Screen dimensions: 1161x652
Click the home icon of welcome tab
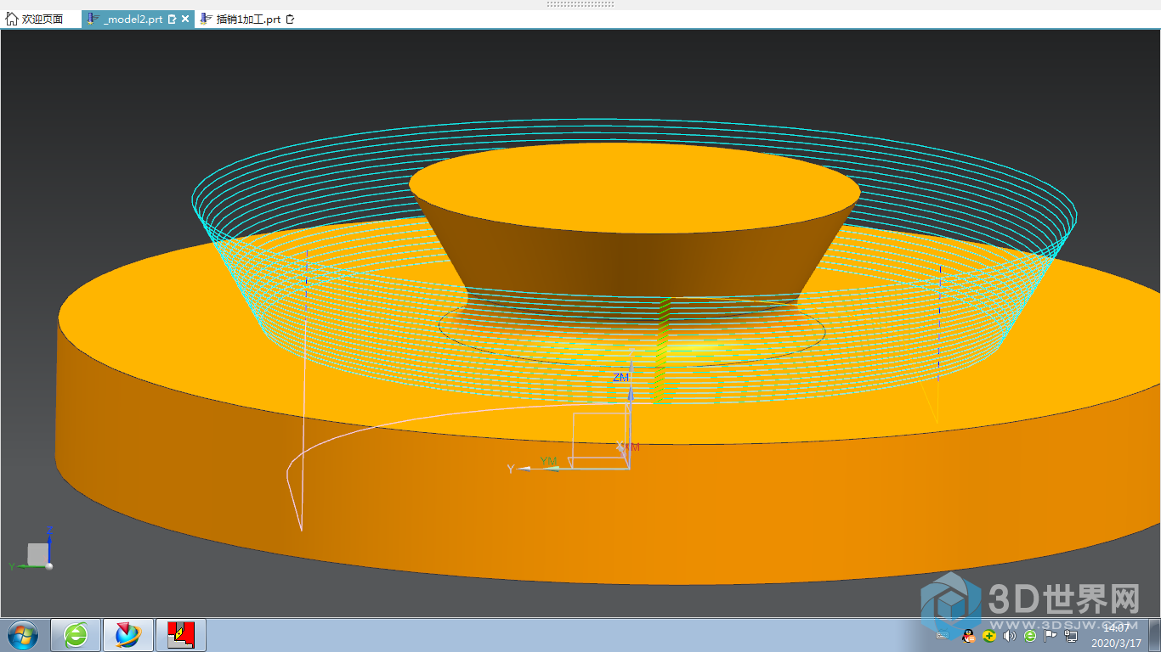(12, 19)
